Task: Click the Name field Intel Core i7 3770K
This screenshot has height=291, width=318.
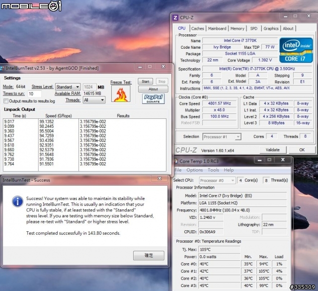Action: [x=240, y=41]
